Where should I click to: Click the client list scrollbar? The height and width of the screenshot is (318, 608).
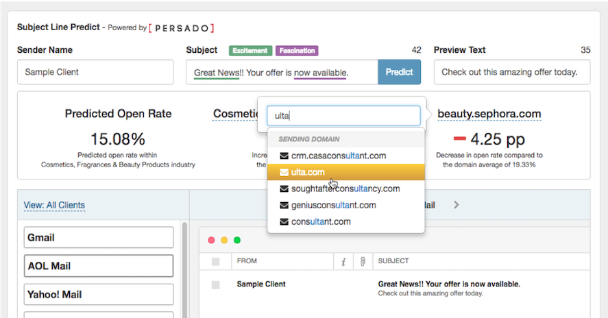click(184, 269)
